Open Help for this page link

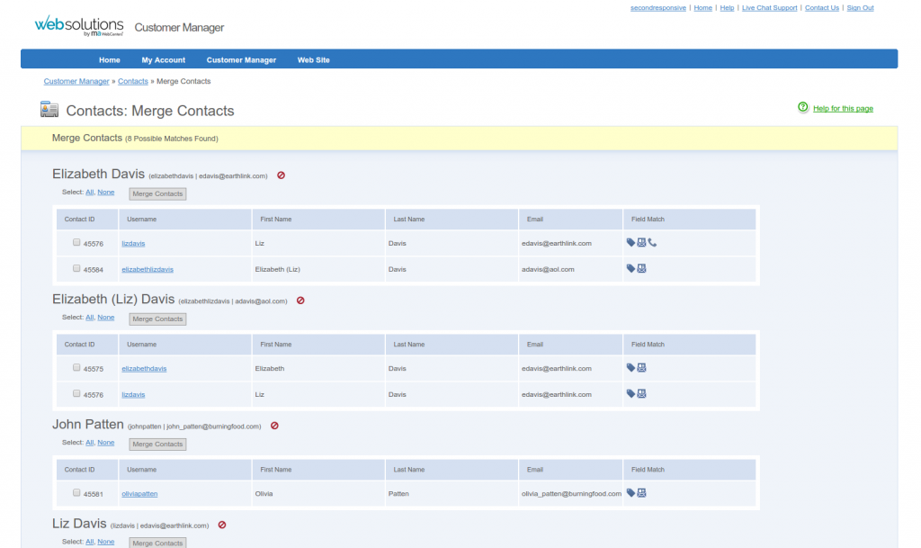[843, 108]
